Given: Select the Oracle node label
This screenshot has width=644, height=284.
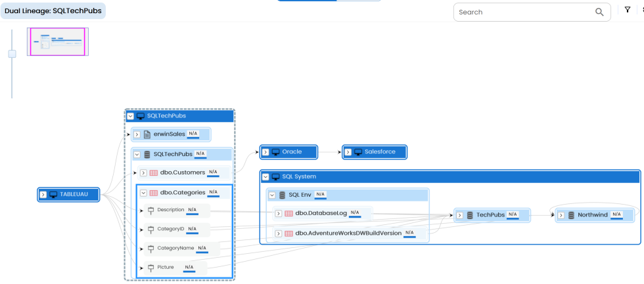Looking at the screenshot, I should pyautogui.click(x=292, y=152).
